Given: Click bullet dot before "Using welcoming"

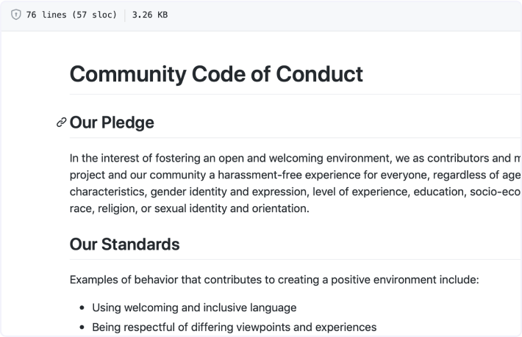Looking at the screenshot, I should coord(82,308).
